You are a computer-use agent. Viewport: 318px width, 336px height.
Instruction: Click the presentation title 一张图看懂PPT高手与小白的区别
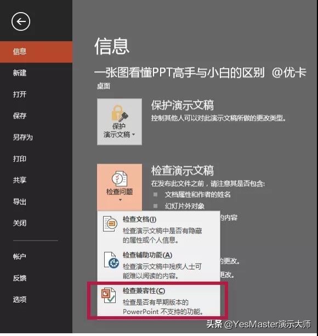[x=179, y=72]
